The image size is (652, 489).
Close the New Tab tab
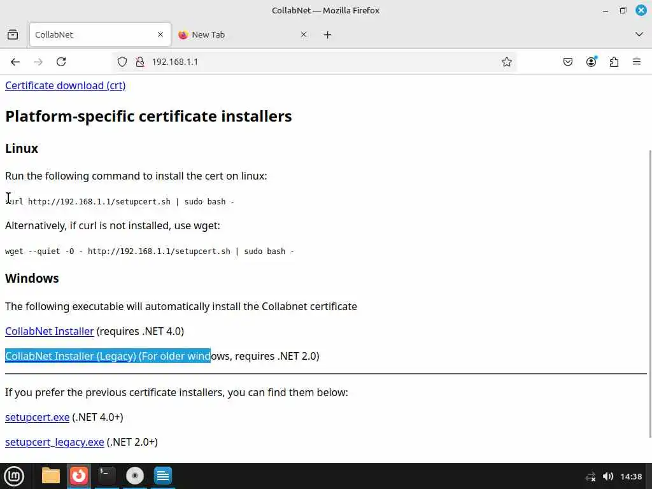pyautogui.click(x=304, y=34)
